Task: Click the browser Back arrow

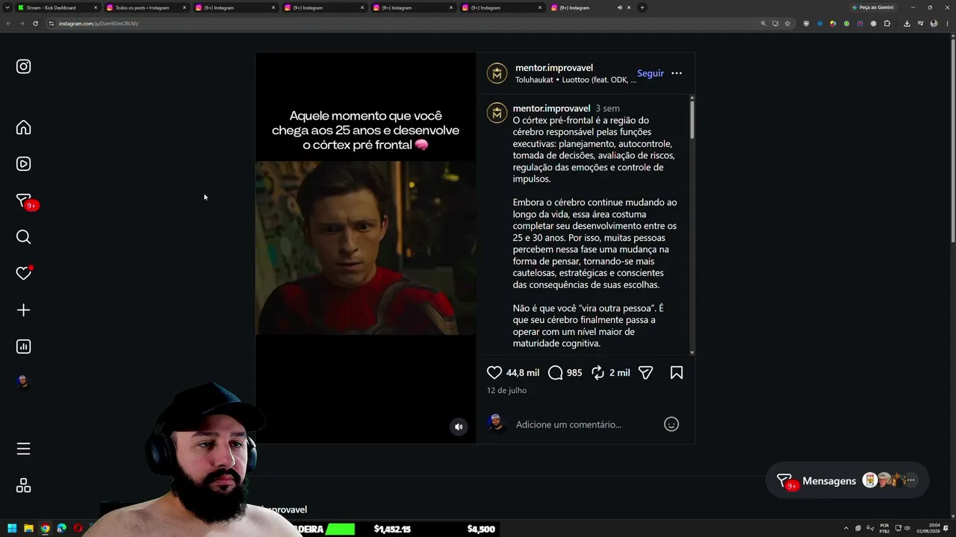Action: pos(8,23)
